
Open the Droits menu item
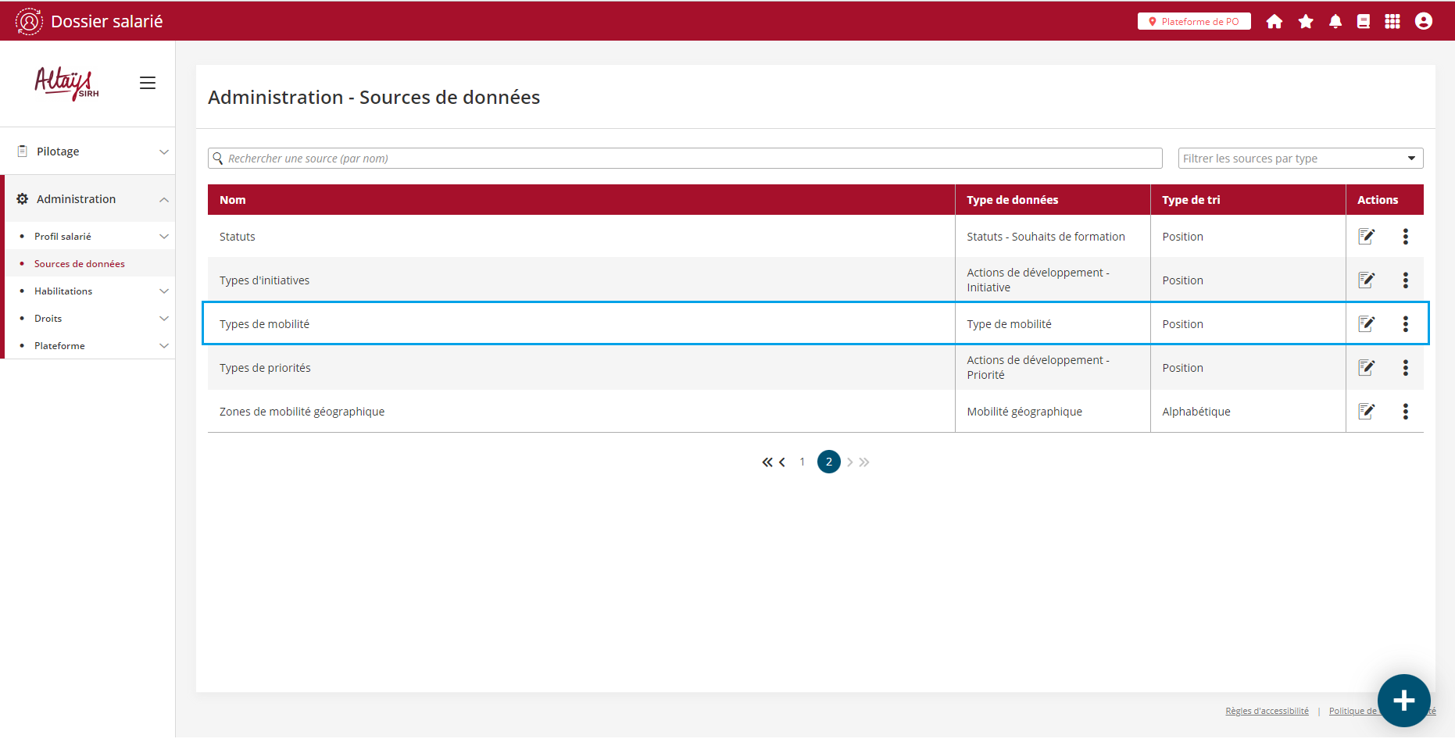point(48,319)
